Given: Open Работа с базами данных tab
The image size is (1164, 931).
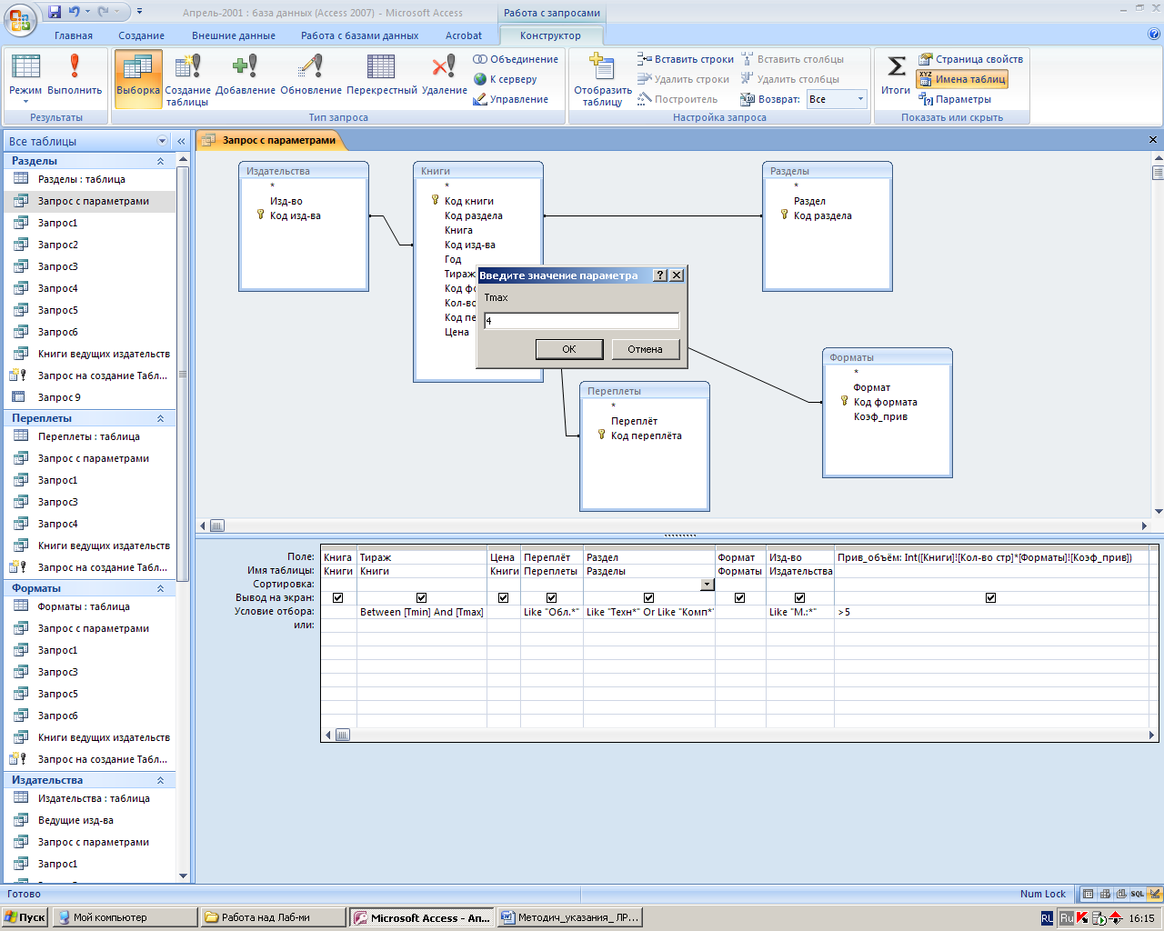Looking at the screenshot, I should 360,35.
